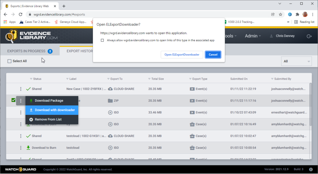Click browser back arrow
The image size is (318, 174).
[5, 14]
